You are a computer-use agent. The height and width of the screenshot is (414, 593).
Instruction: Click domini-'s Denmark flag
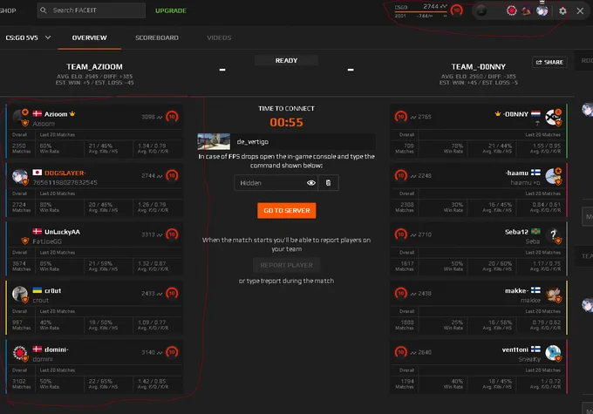pos(37,350)
